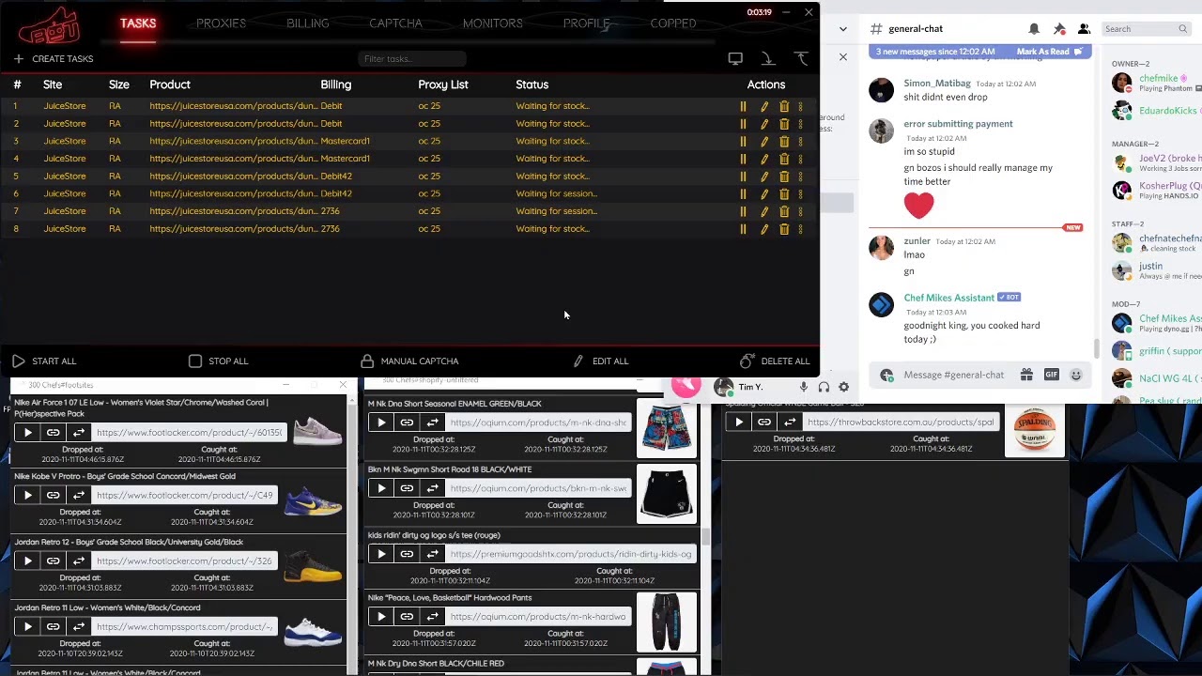The image size is (1202, 676).
Task: Open the GIF picker in Discord
Action: point(1051,375)
